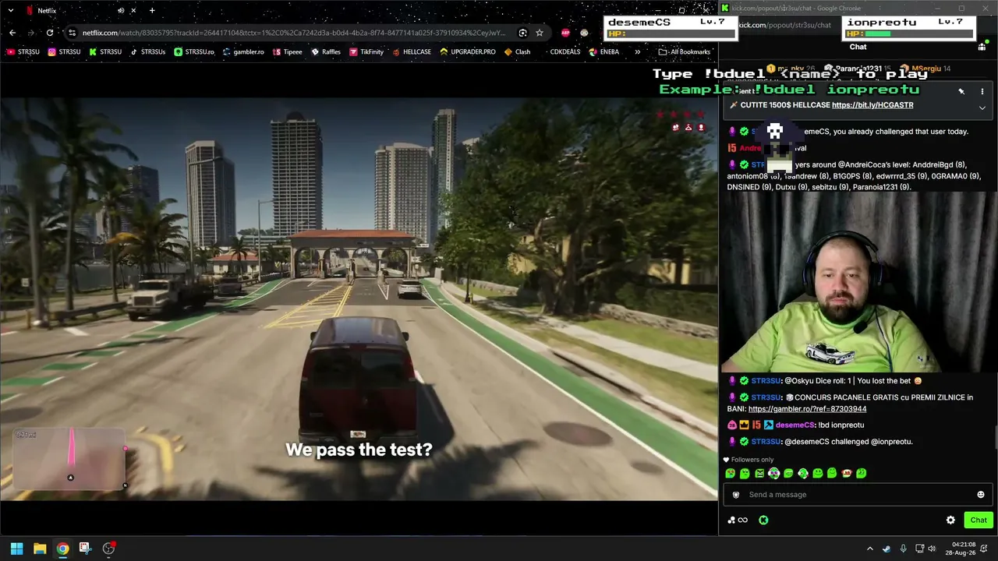Open the site info icon beside netflix.com
Viewport: 998px width, 561px height.
[x=72, y=33]
